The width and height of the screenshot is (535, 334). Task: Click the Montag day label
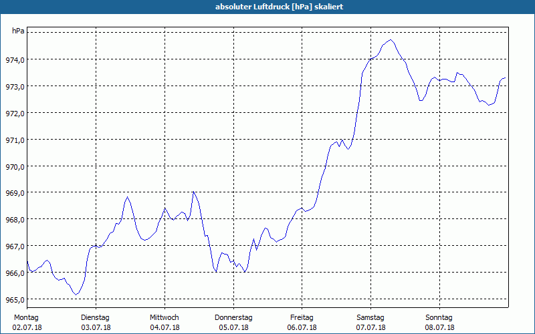(x=26, y=318)
